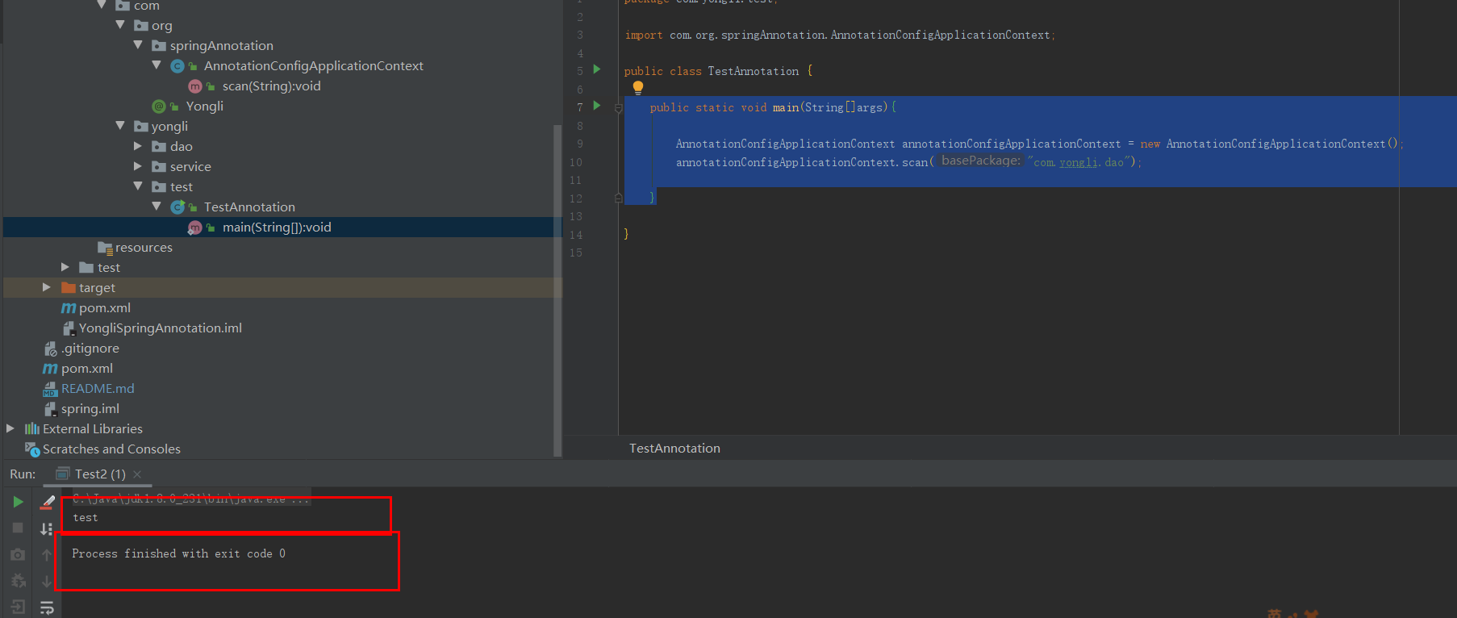
Task: Open the inner module pom.xml file
Action: [104, 308]
